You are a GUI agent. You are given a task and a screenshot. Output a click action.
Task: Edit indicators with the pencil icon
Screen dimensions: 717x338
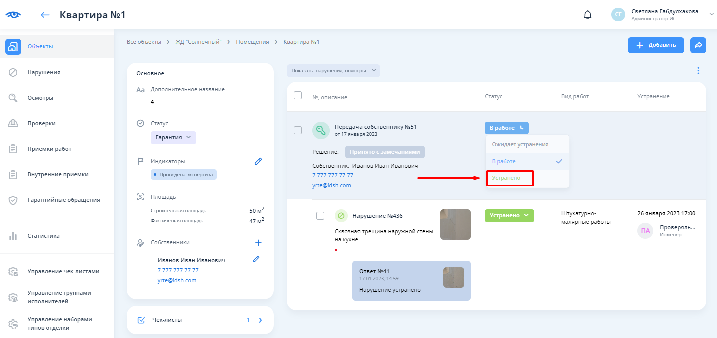click(x=258, y=161)
